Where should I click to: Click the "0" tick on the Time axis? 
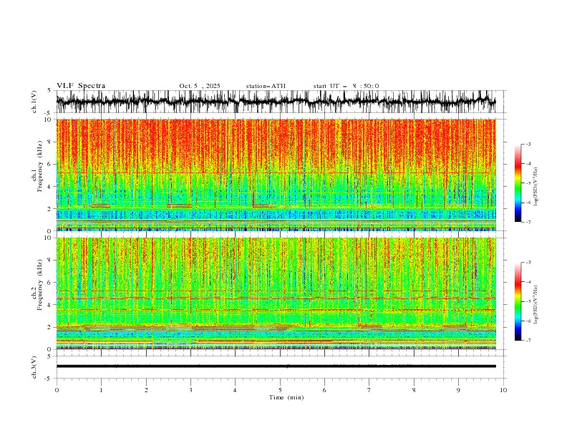pyautogui.click(x=57, y=390)
